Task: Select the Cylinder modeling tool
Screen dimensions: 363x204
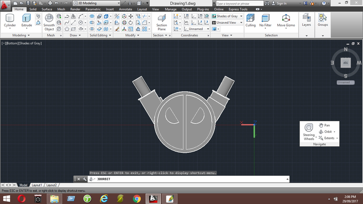Action: point(10,20)
